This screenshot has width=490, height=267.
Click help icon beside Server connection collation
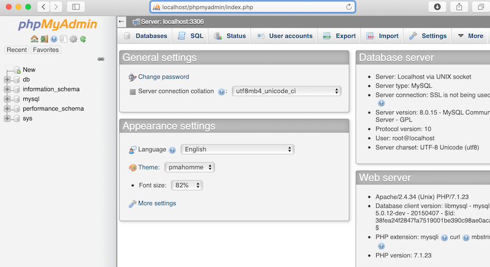[x=221, y=92]
